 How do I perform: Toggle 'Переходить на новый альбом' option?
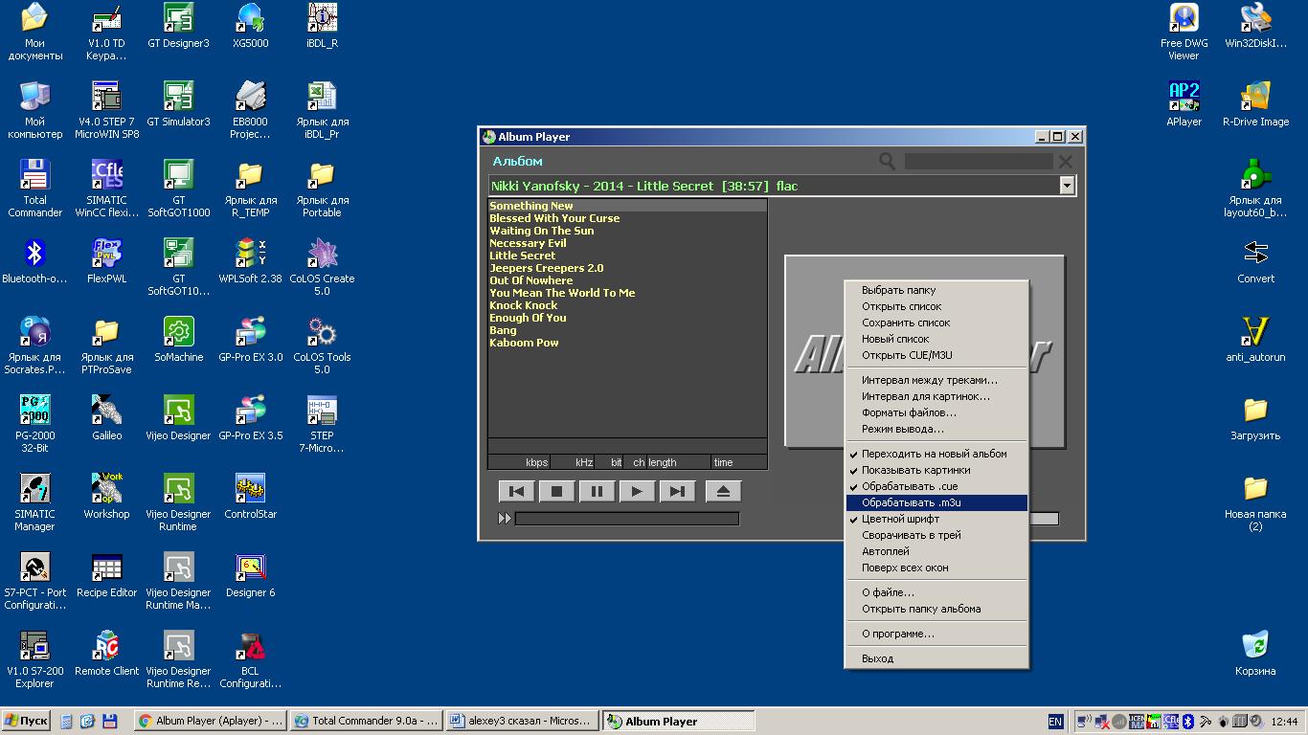coord(936,454)
